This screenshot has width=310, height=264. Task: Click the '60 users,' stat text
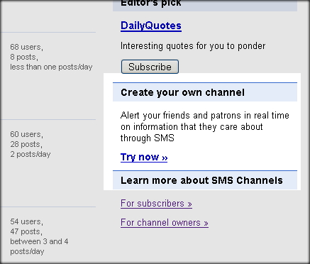pos(26,134)
